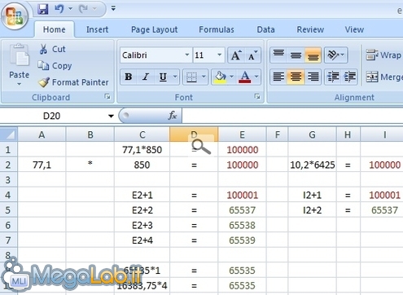This screenshot has height=295, width=403.
Task: Align text right
Action: 313,77
